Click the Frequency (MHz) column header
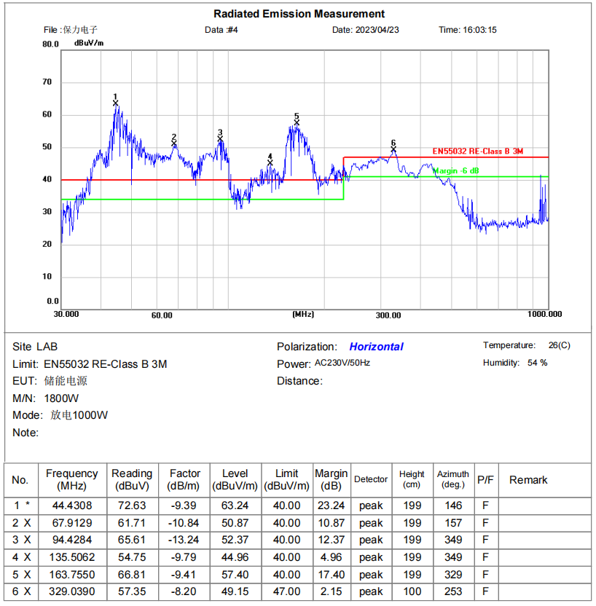 [x=71, y=479]
